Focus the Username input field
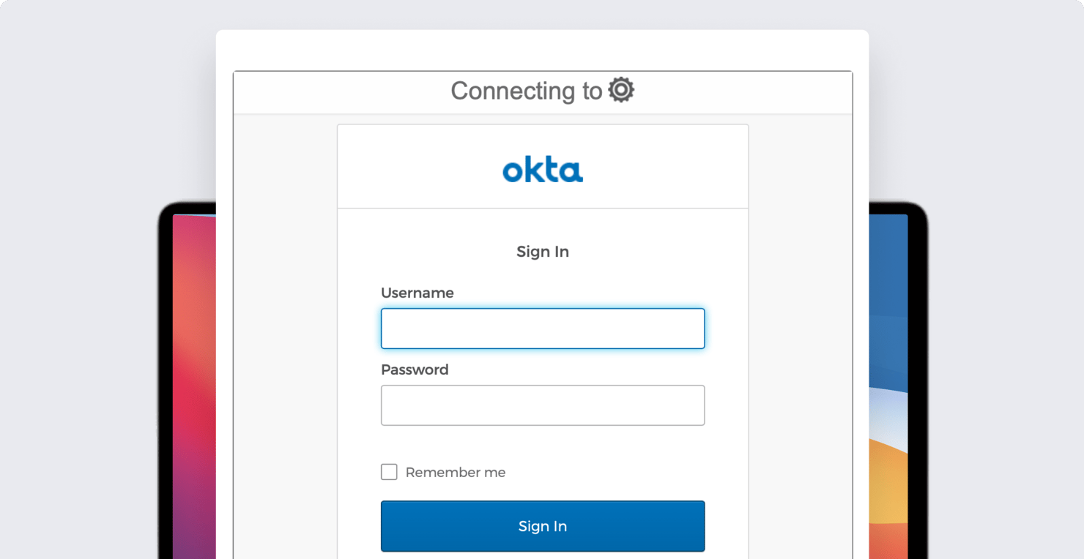Screen dimensions: 1084x559 click(542, 329)
